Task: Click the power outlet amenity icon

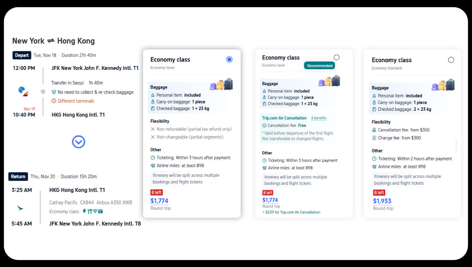Action: coord(84,212)
